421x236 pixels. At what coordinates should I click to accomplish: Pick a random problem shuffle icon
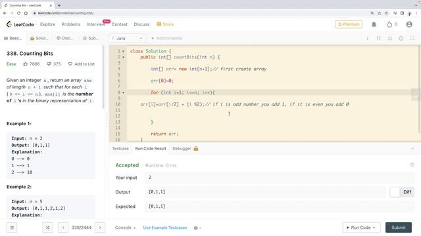(47, 227)
